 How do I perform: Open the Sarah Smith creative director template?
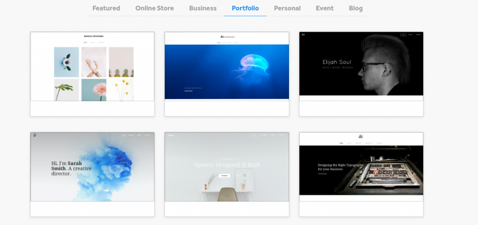92,174
